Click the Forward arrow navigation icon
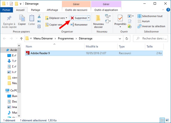This screenshot has width=171, height=123. 11,39
